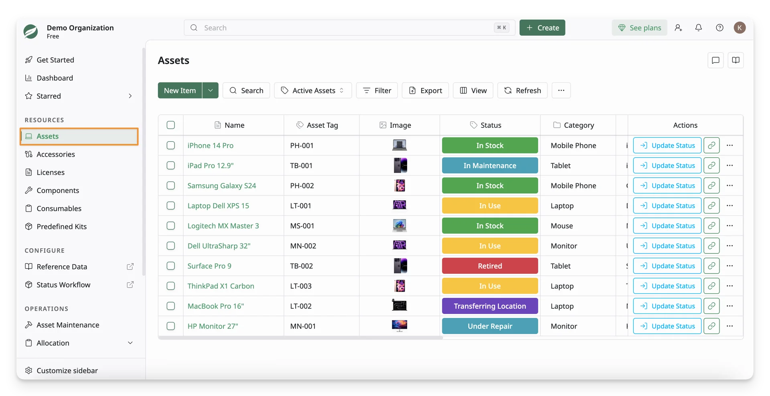Collapse the Allocation sidebar section

point(130,343)
